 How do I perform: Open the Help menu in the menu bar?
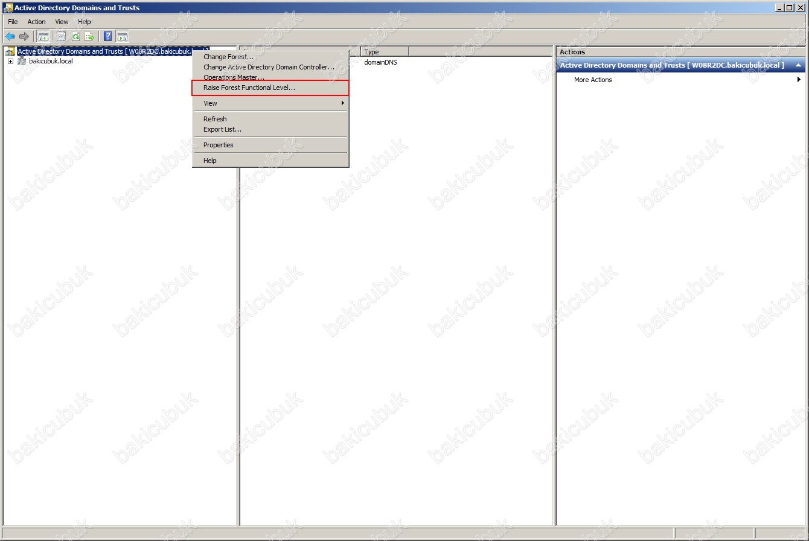pyautogui.click(x=85, y=22)
